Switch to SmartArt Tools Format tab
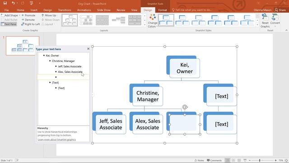289x163 pixels. pyautogui.click(x=163, y=10)
